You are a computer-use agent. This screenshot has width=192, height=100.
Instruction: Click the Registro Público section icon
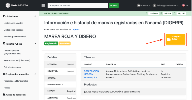click(x=4, y=43)
